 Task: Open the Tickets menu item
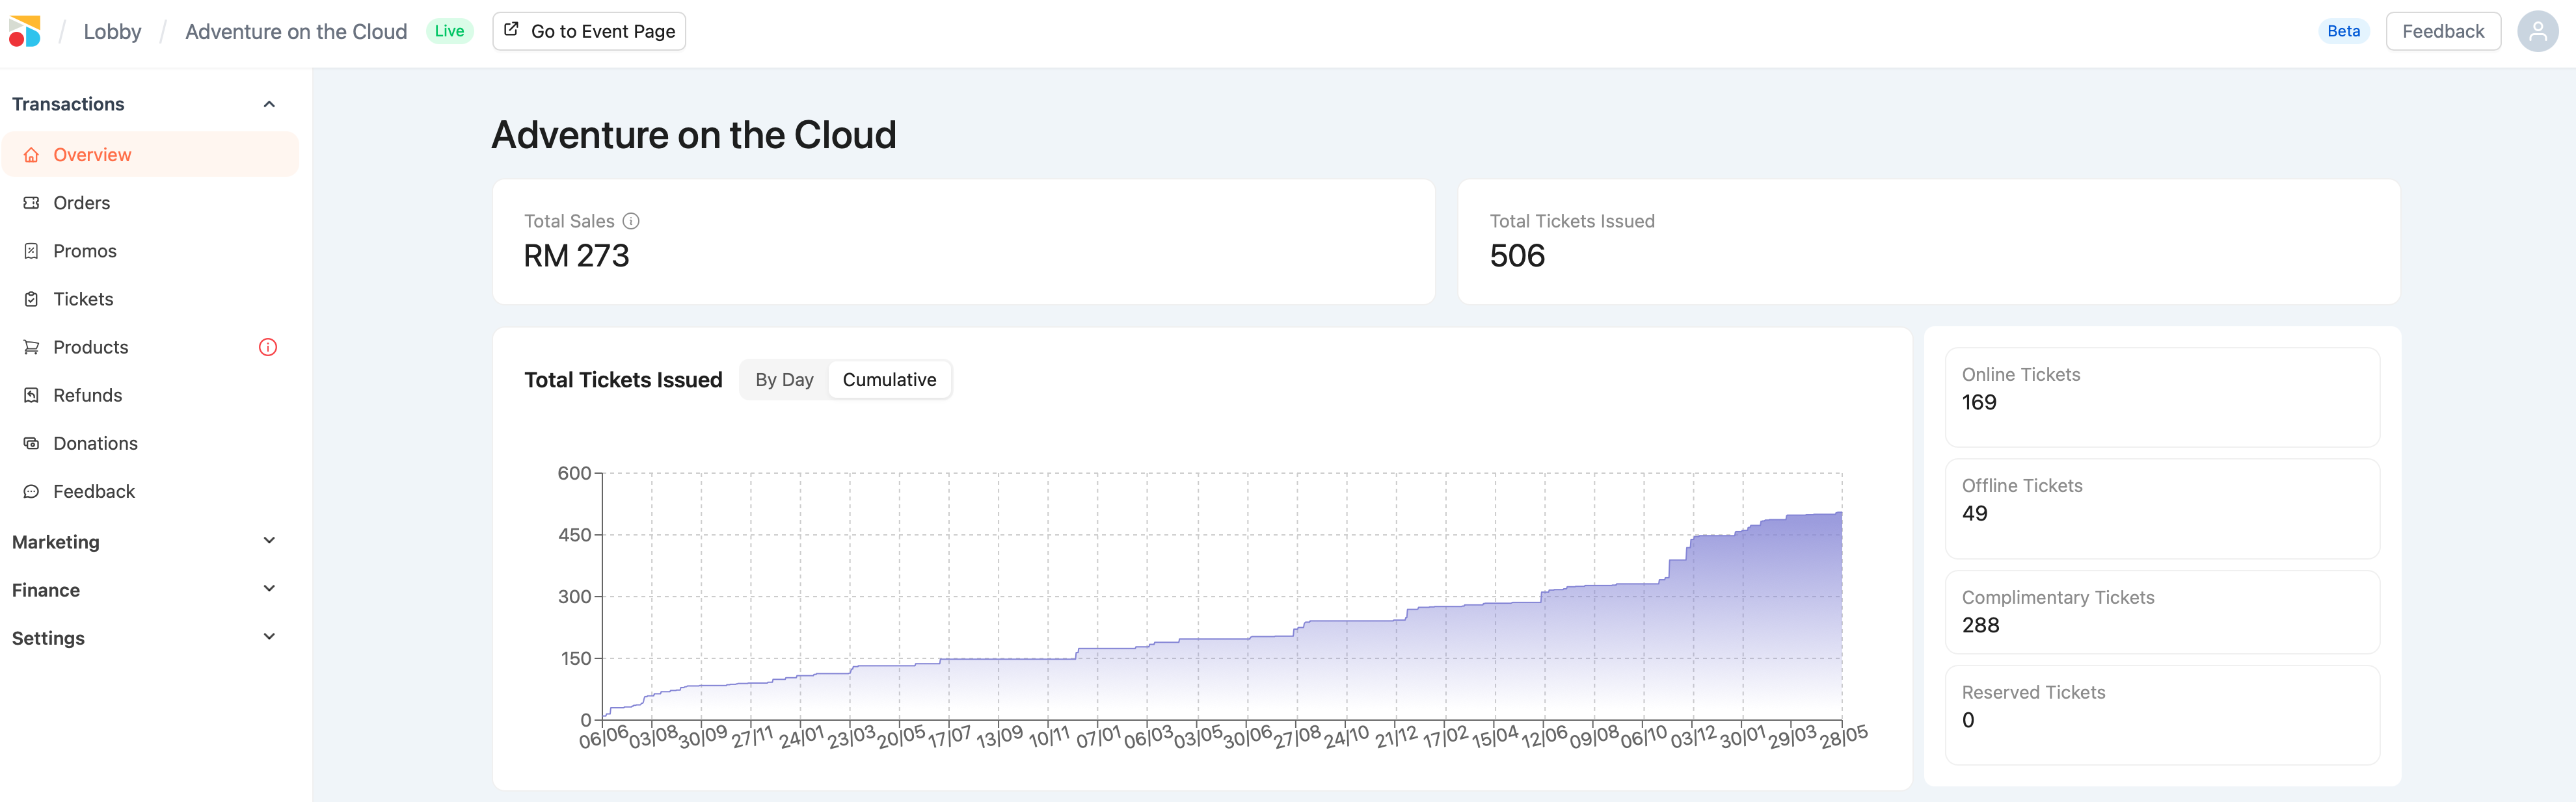[83, 300]
